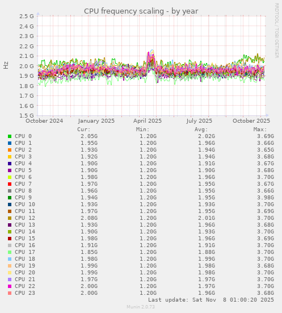This screenshot has height=313, width=282.
Task: Click the '2.5 G' y-axis label
Action: (27, 16)
